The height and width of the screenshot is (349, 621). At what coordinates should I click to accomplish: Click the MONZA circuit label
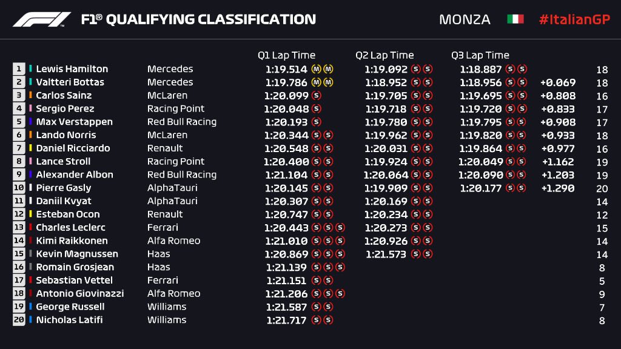click(x=465, y=19)
